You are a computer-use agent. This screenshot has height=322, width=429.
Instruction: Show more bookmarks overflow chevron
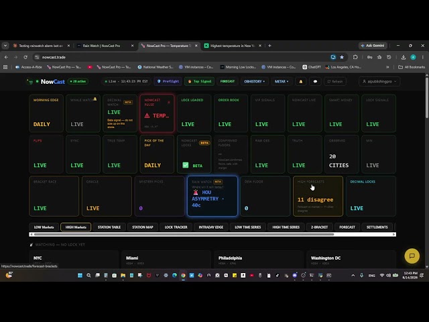pyautogui.click(x=387, y=67)
